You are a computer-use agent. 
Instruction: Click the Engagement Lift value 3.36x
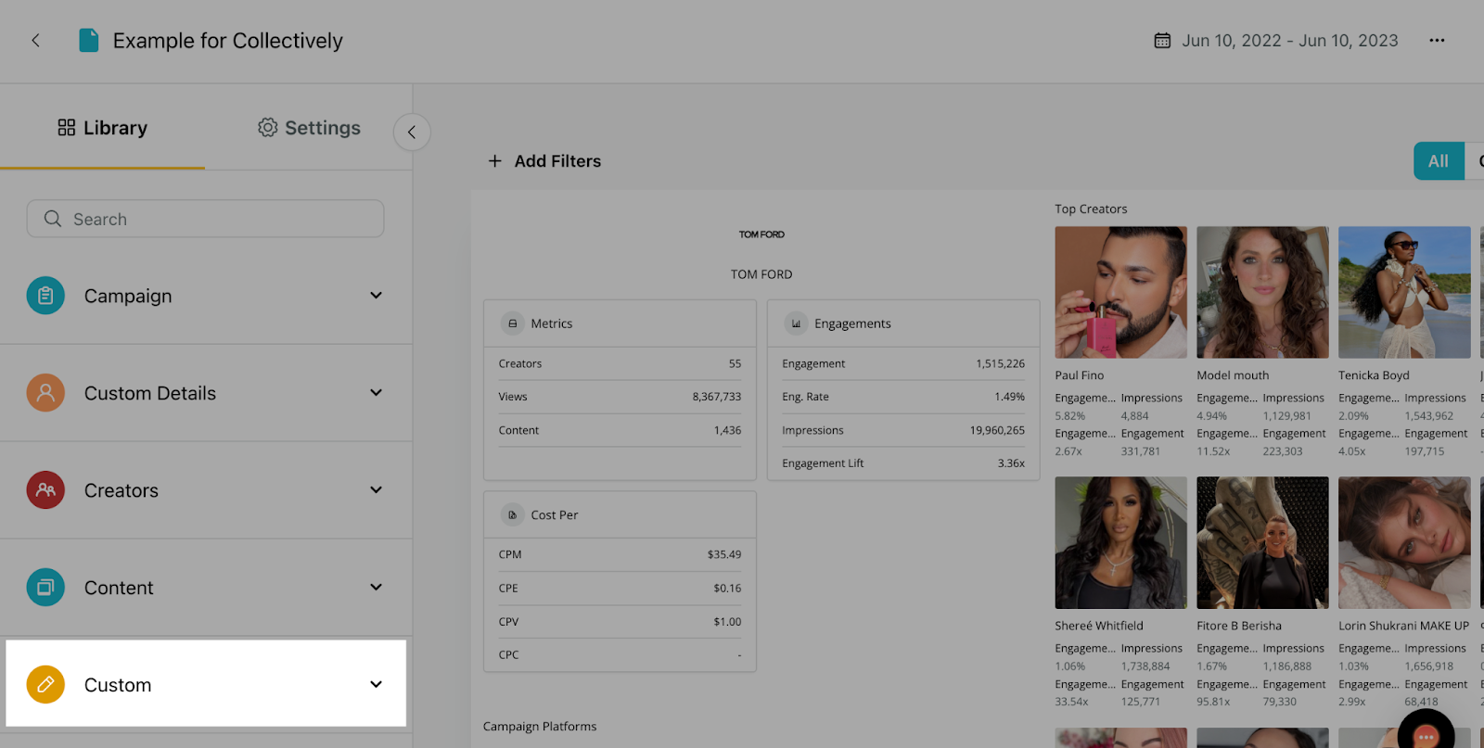pyautogui.click(x=1011, y=463)
